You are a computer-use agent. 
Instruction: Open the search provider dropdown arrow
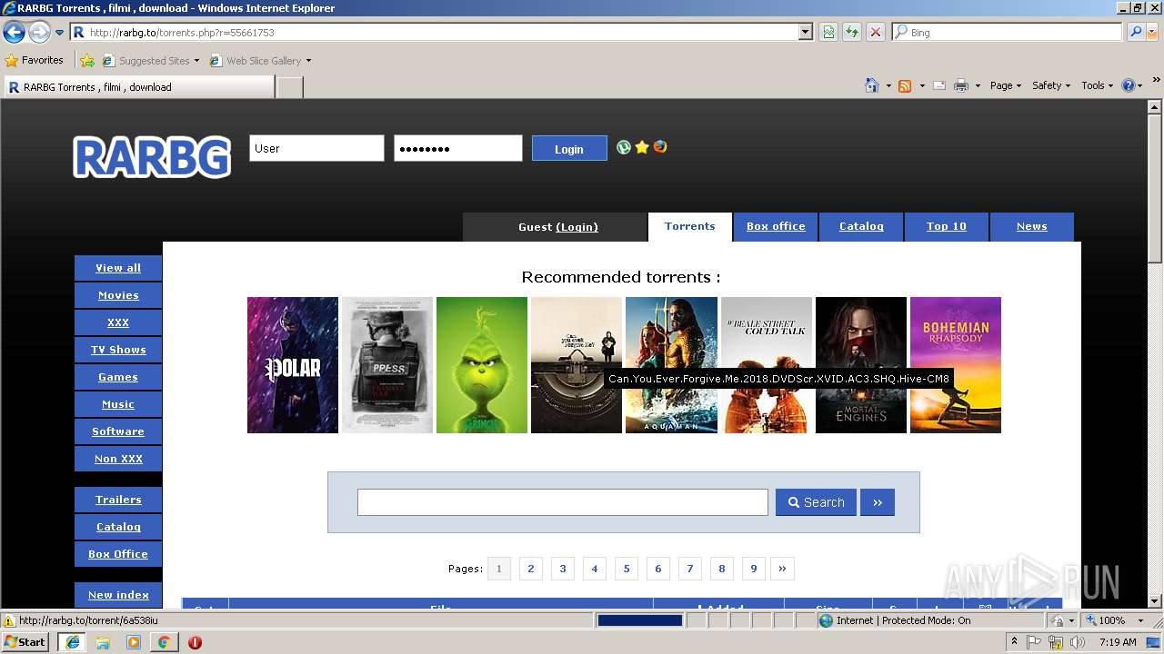click(x=1152, y=32)
